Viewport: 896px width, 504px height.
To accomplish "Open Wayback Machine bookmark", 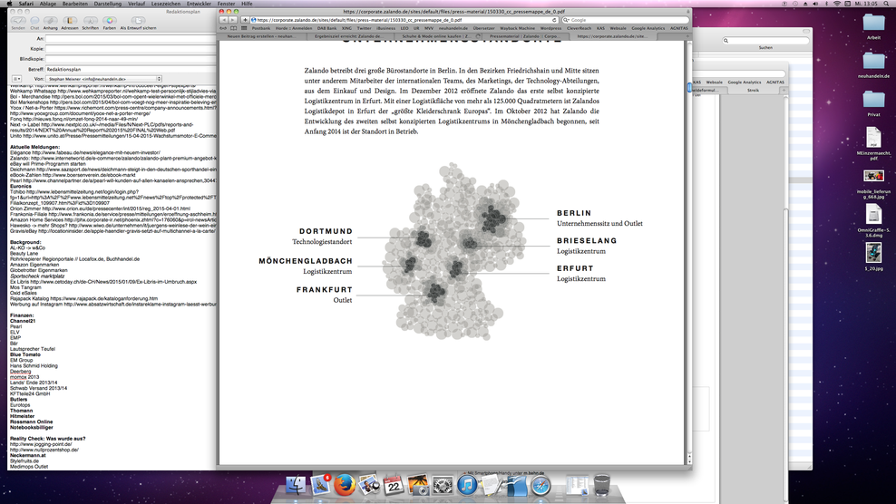I will (x=517, y=28).
